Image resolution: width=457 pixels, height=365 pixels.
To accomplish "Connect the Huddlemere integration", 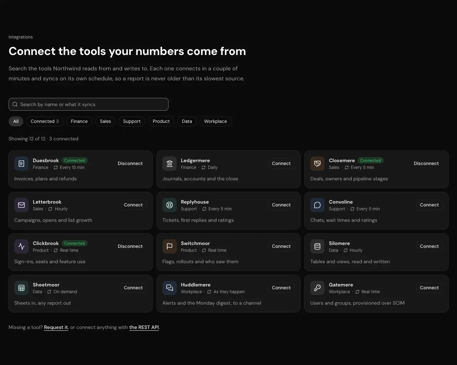I will pos(281,288).
